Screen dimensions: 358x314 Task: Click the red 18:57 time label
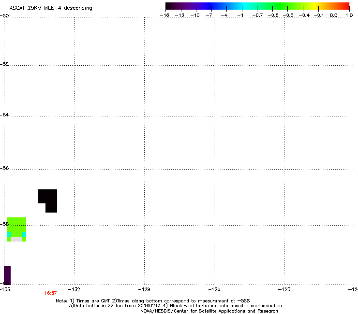50,293
